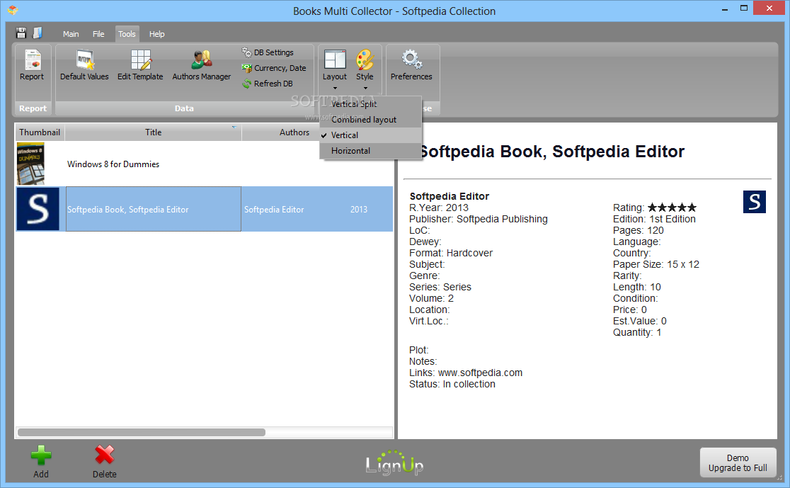Click the Layout icon
790x488 pixels.
[x=335, y=59]
